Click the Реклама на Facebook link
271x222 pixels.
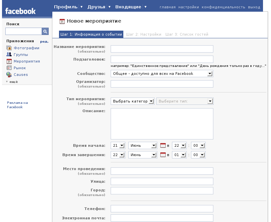click(x=17, y=105)
